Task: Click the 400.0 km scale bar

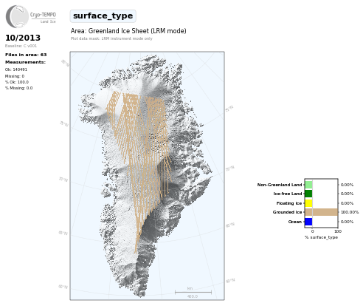Action: pos(193,293)
